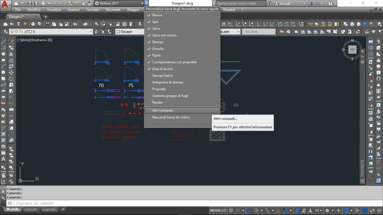Switch to the Layout2 tab
The height and width of the screenshot is (215, 383).
coord(49,209)
